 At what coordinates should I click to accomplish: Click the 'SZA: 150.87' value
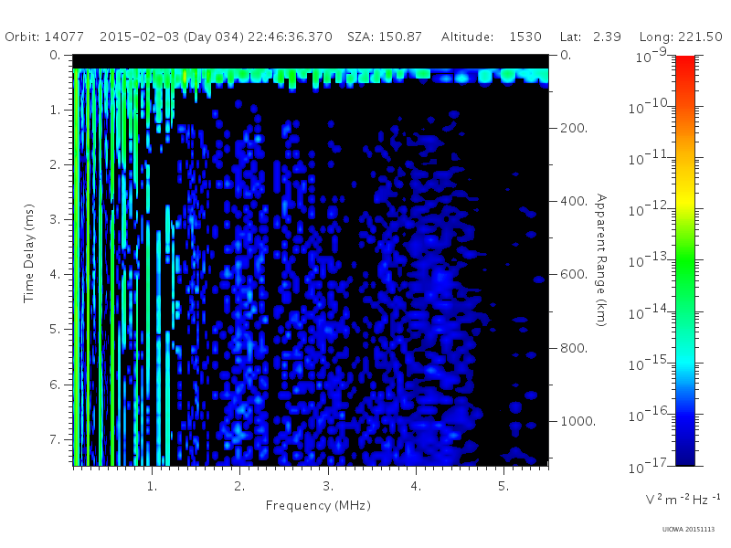pyautogui.click(x=385, y=37)
